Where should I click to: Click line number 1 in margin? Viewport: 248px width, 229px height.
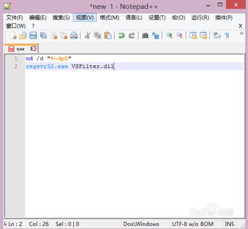(16, 58)
